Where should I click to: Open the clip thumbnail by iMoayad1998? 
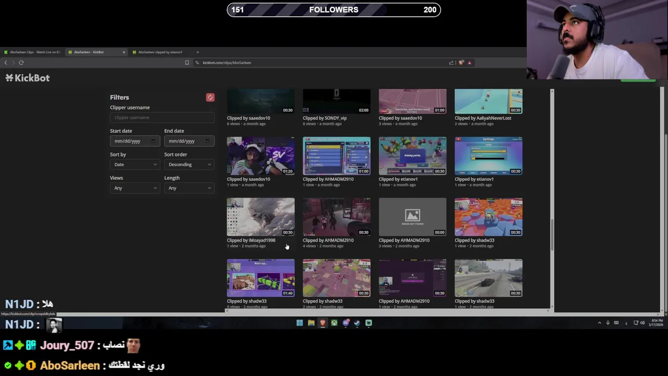coord(260,217)
